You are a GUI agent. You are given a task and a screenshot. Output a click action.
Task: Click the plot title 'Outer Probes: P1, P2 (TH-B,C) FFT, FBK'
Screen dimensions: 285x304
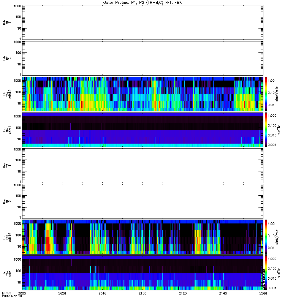[142, 3]
